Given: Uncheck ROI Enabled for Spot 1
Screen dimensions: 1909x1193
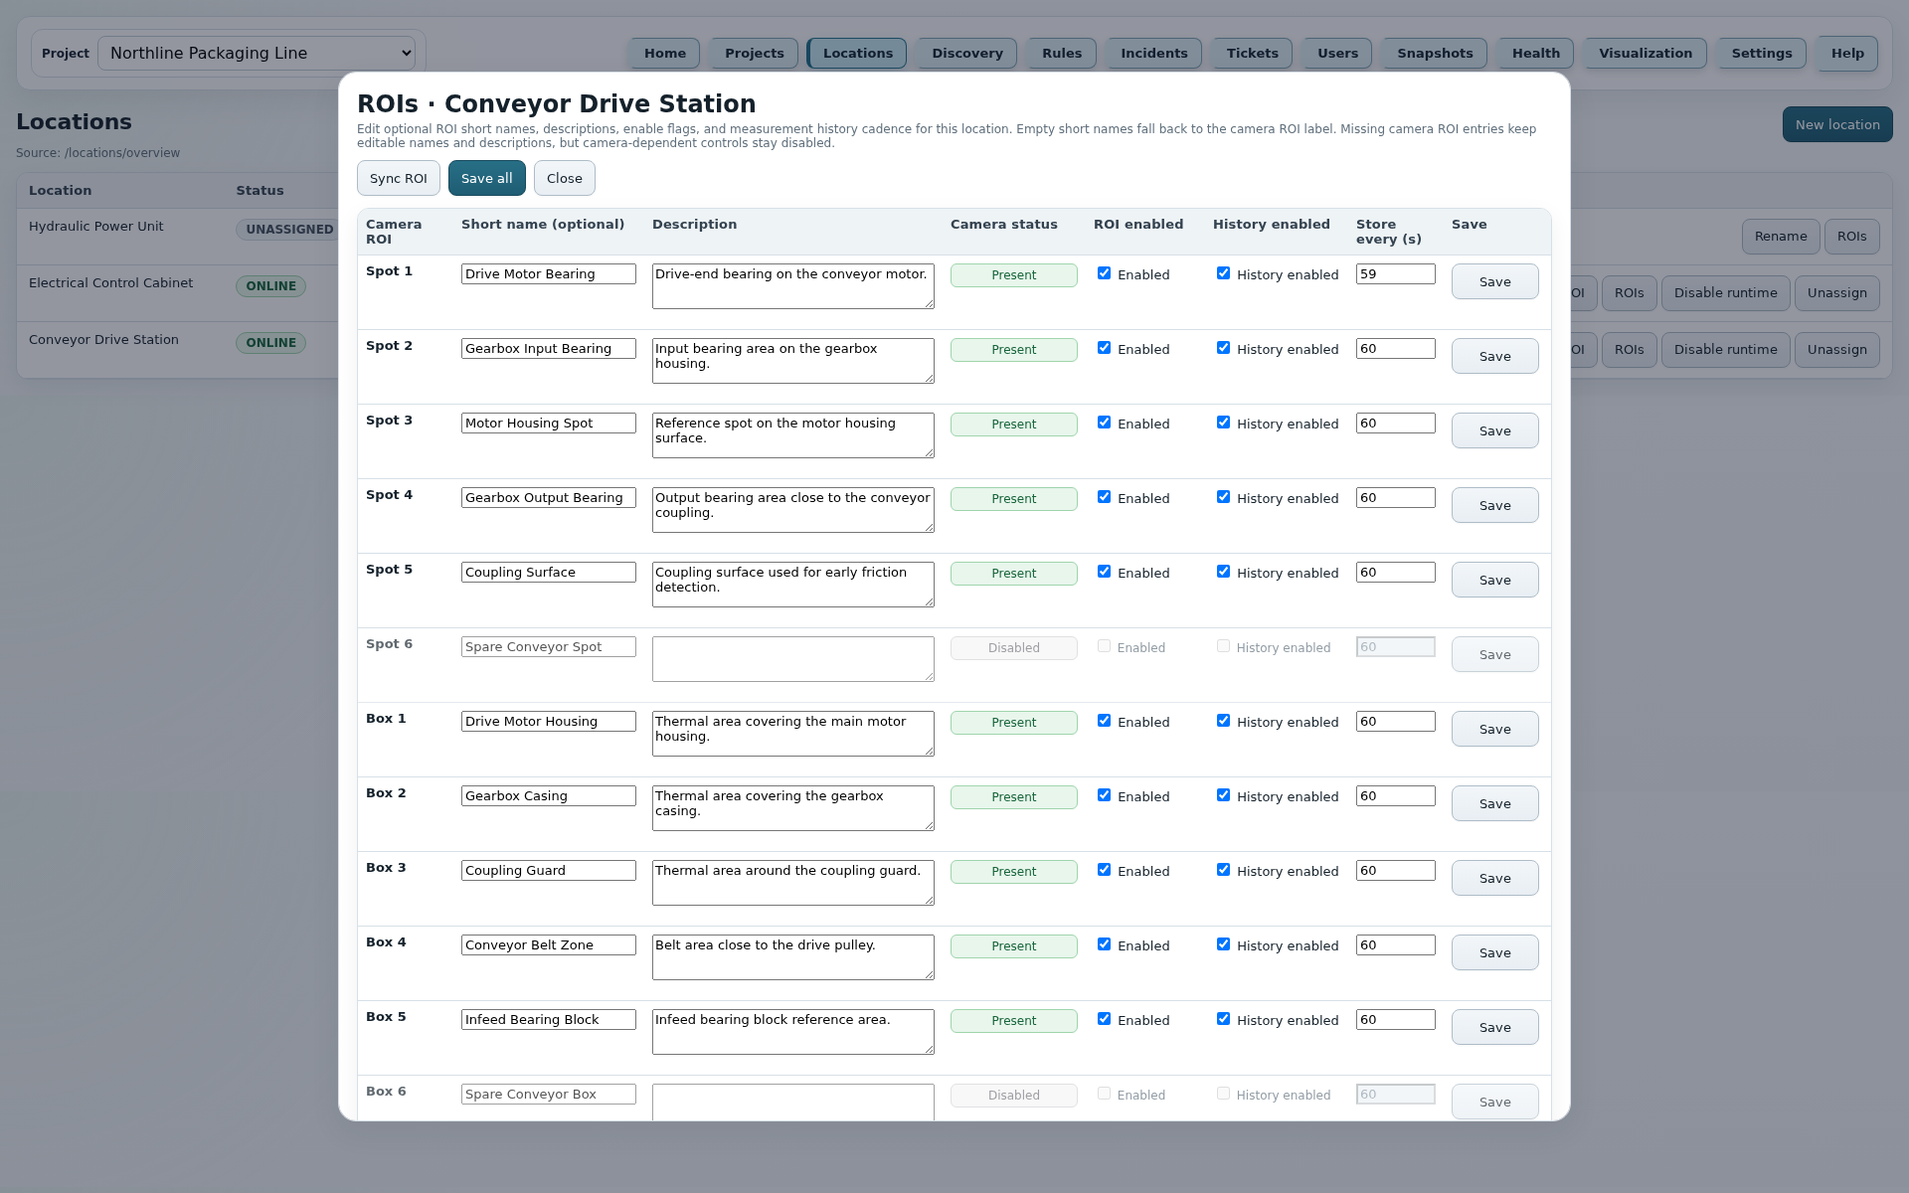Looking at the screenshot, I should point(1104,273).
